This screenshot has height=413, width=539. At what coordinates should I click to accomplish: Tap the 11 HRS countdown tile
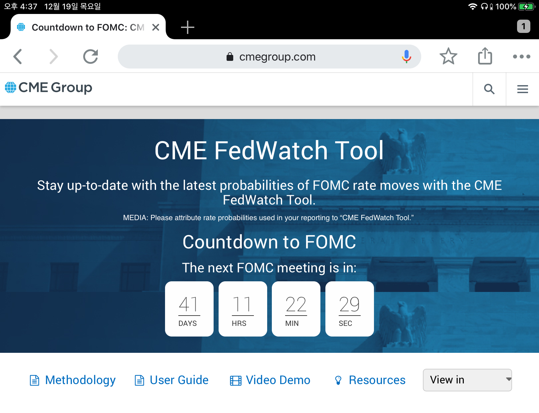(243, 309)
